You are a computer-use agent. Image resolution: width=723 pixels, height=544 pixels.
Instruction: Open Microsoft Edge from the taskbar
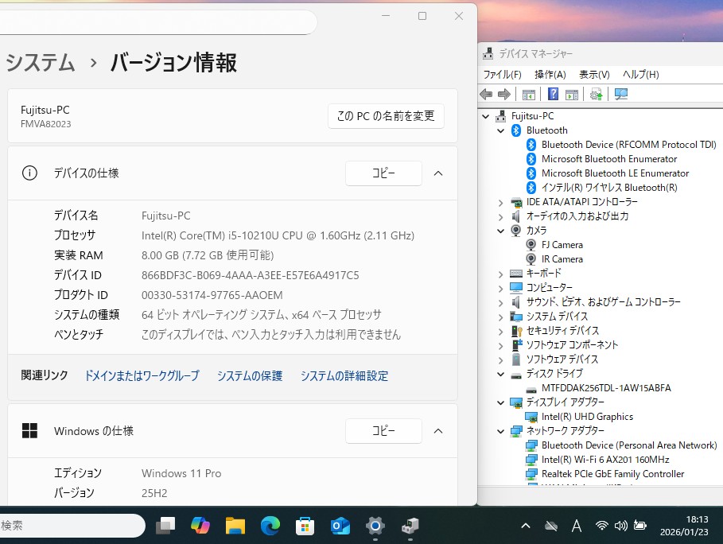click(x=270, y=526)
